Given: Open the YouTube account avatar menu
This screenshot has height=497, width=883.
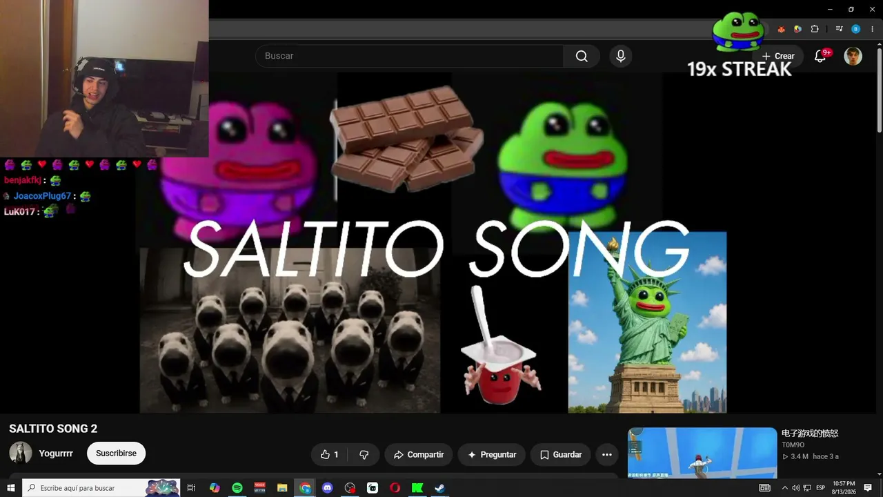Looking at the screenshot, I should (853, 56).
